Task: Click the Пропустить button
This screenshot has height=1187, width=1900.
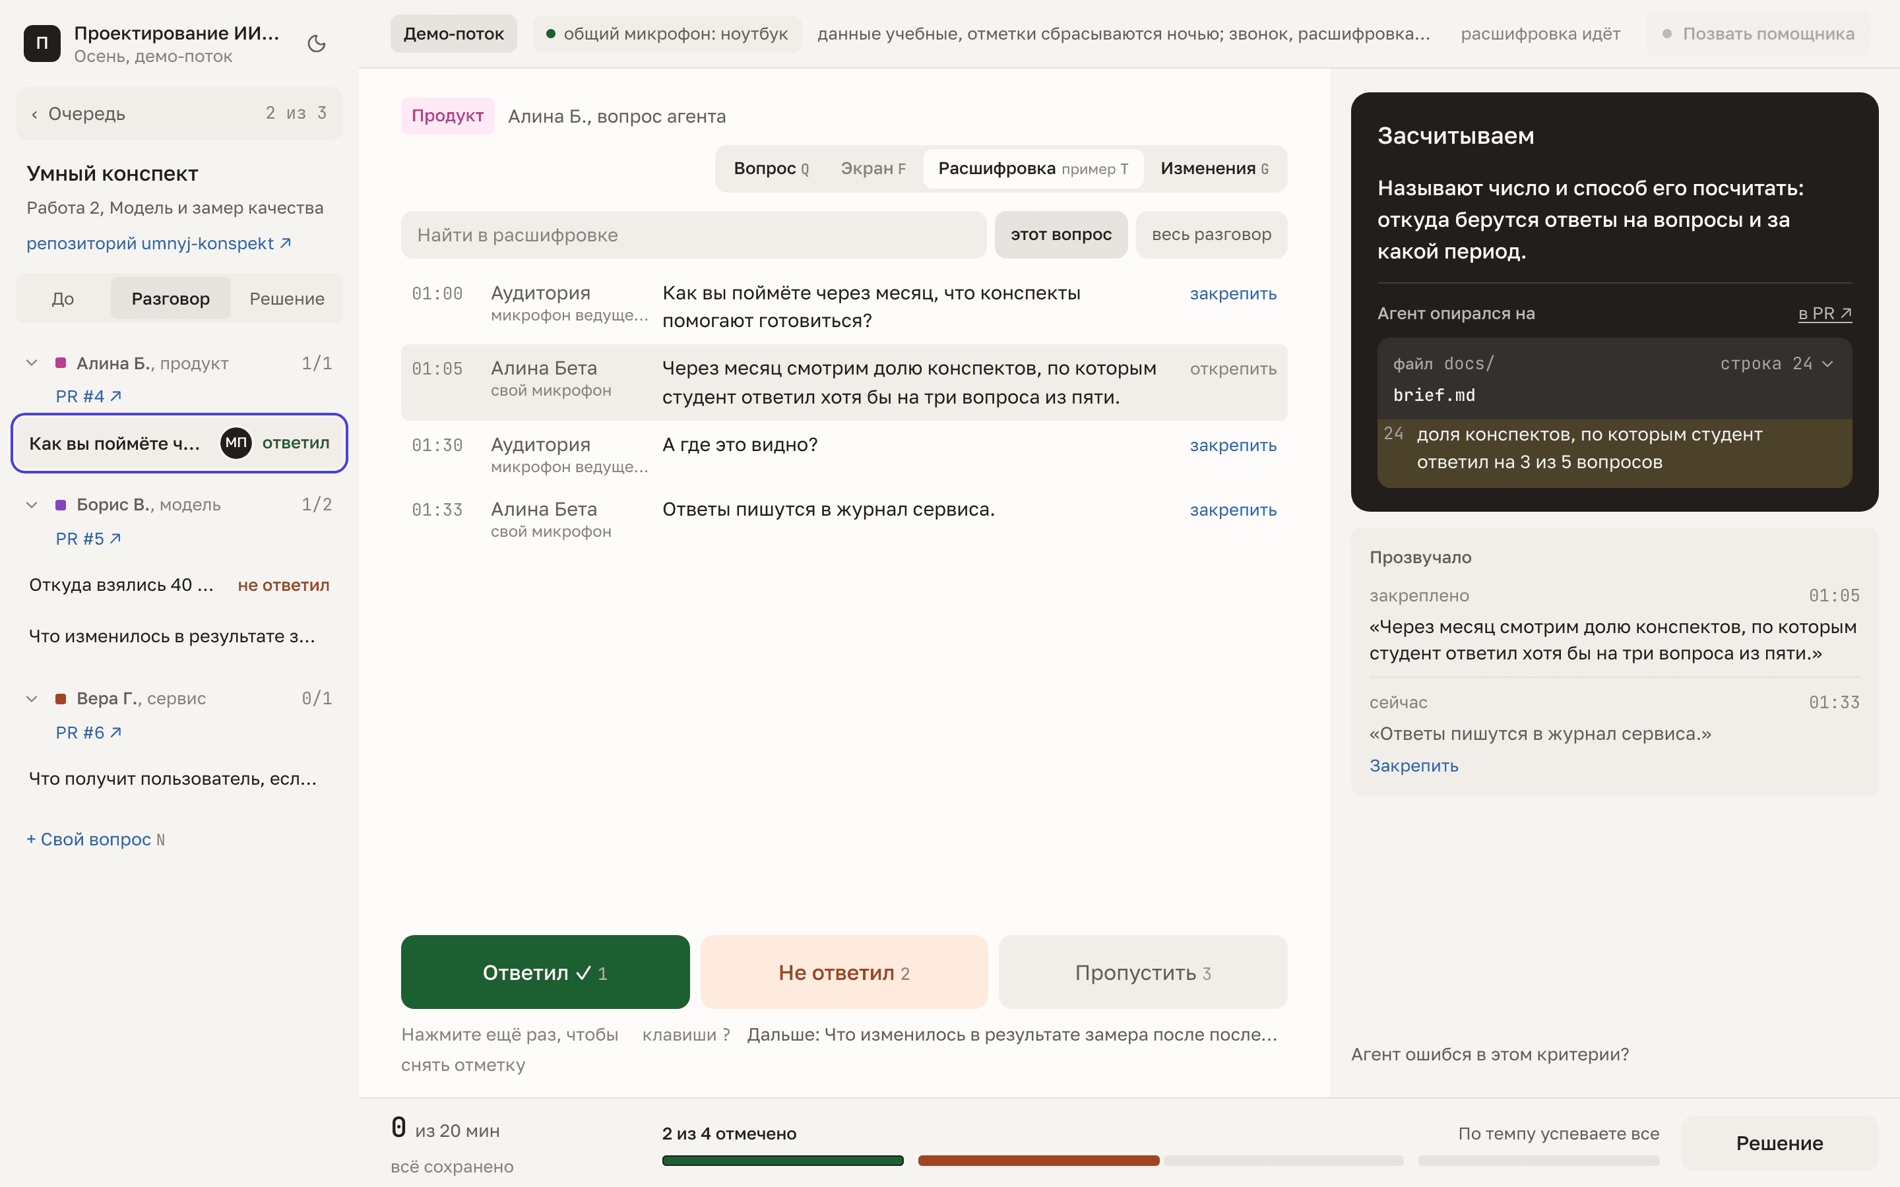Action: pos(1143,973)
